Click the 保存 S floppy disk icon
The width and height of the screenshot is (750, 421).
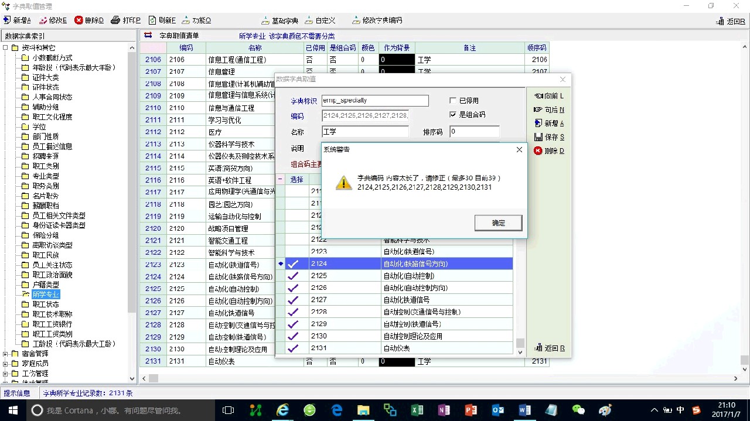click(538, 137)
